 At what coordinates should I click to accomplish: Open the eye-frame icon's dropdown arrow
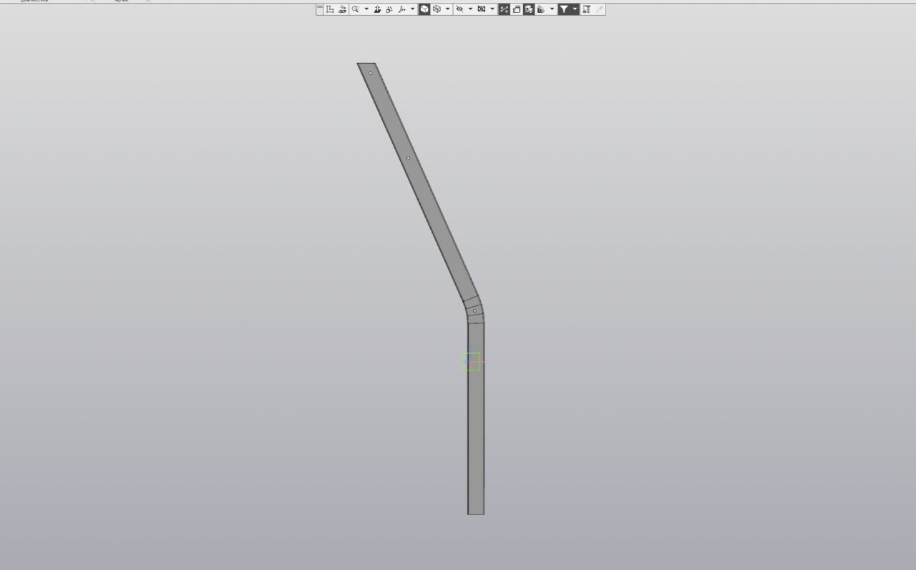pyautogui.click(x=492, y=9)
